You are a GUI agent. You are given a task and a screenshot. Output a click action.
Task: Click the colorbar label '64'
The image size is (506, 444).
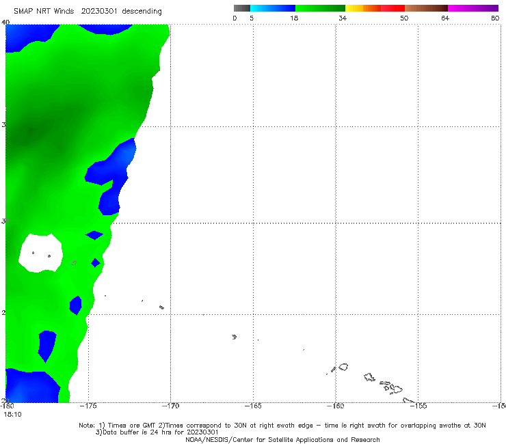coord(445,18)
